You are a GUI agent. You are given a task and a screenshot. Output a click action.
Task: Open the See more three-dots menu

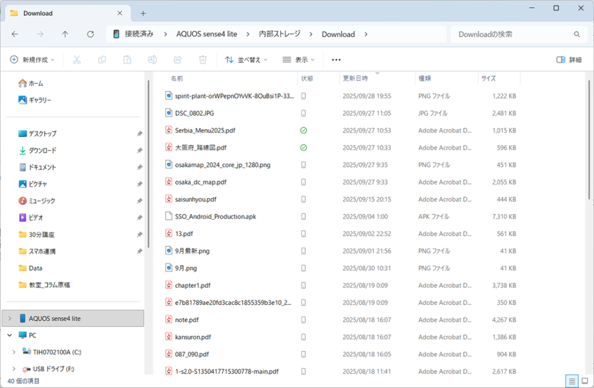[x=336, y=60]
